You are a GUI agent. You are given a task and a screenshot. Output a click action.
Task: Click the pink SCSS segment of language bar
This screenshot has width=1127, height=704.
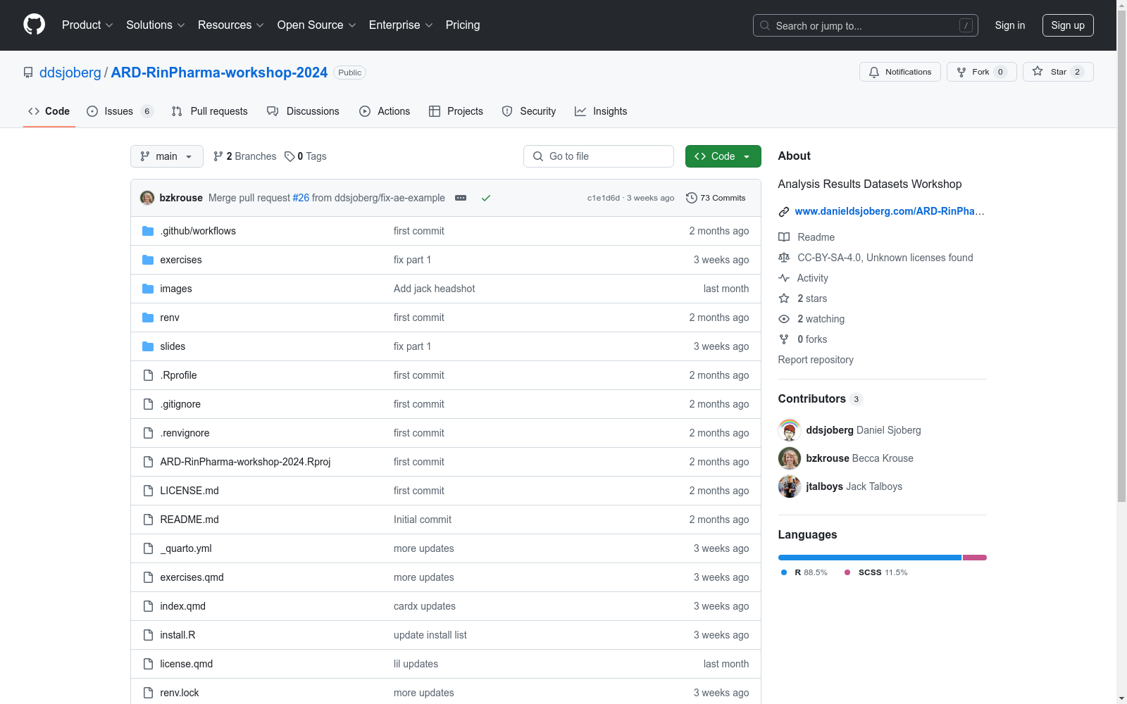pos(975,558)
